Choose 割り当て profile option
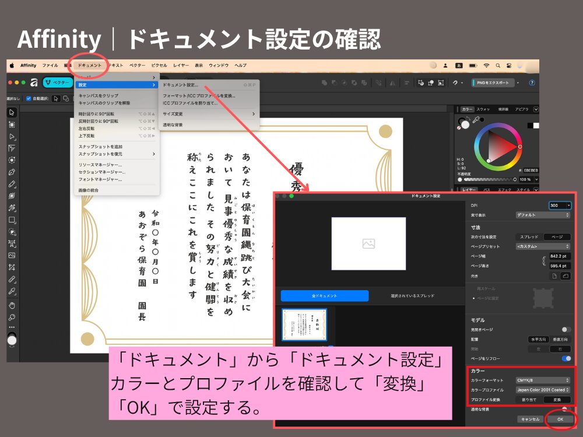 pyautogui.click(x=529, y=400)
